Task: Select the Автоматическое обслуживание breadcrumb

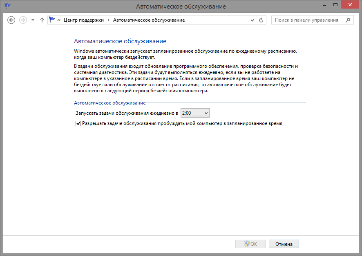Action: 149,20
